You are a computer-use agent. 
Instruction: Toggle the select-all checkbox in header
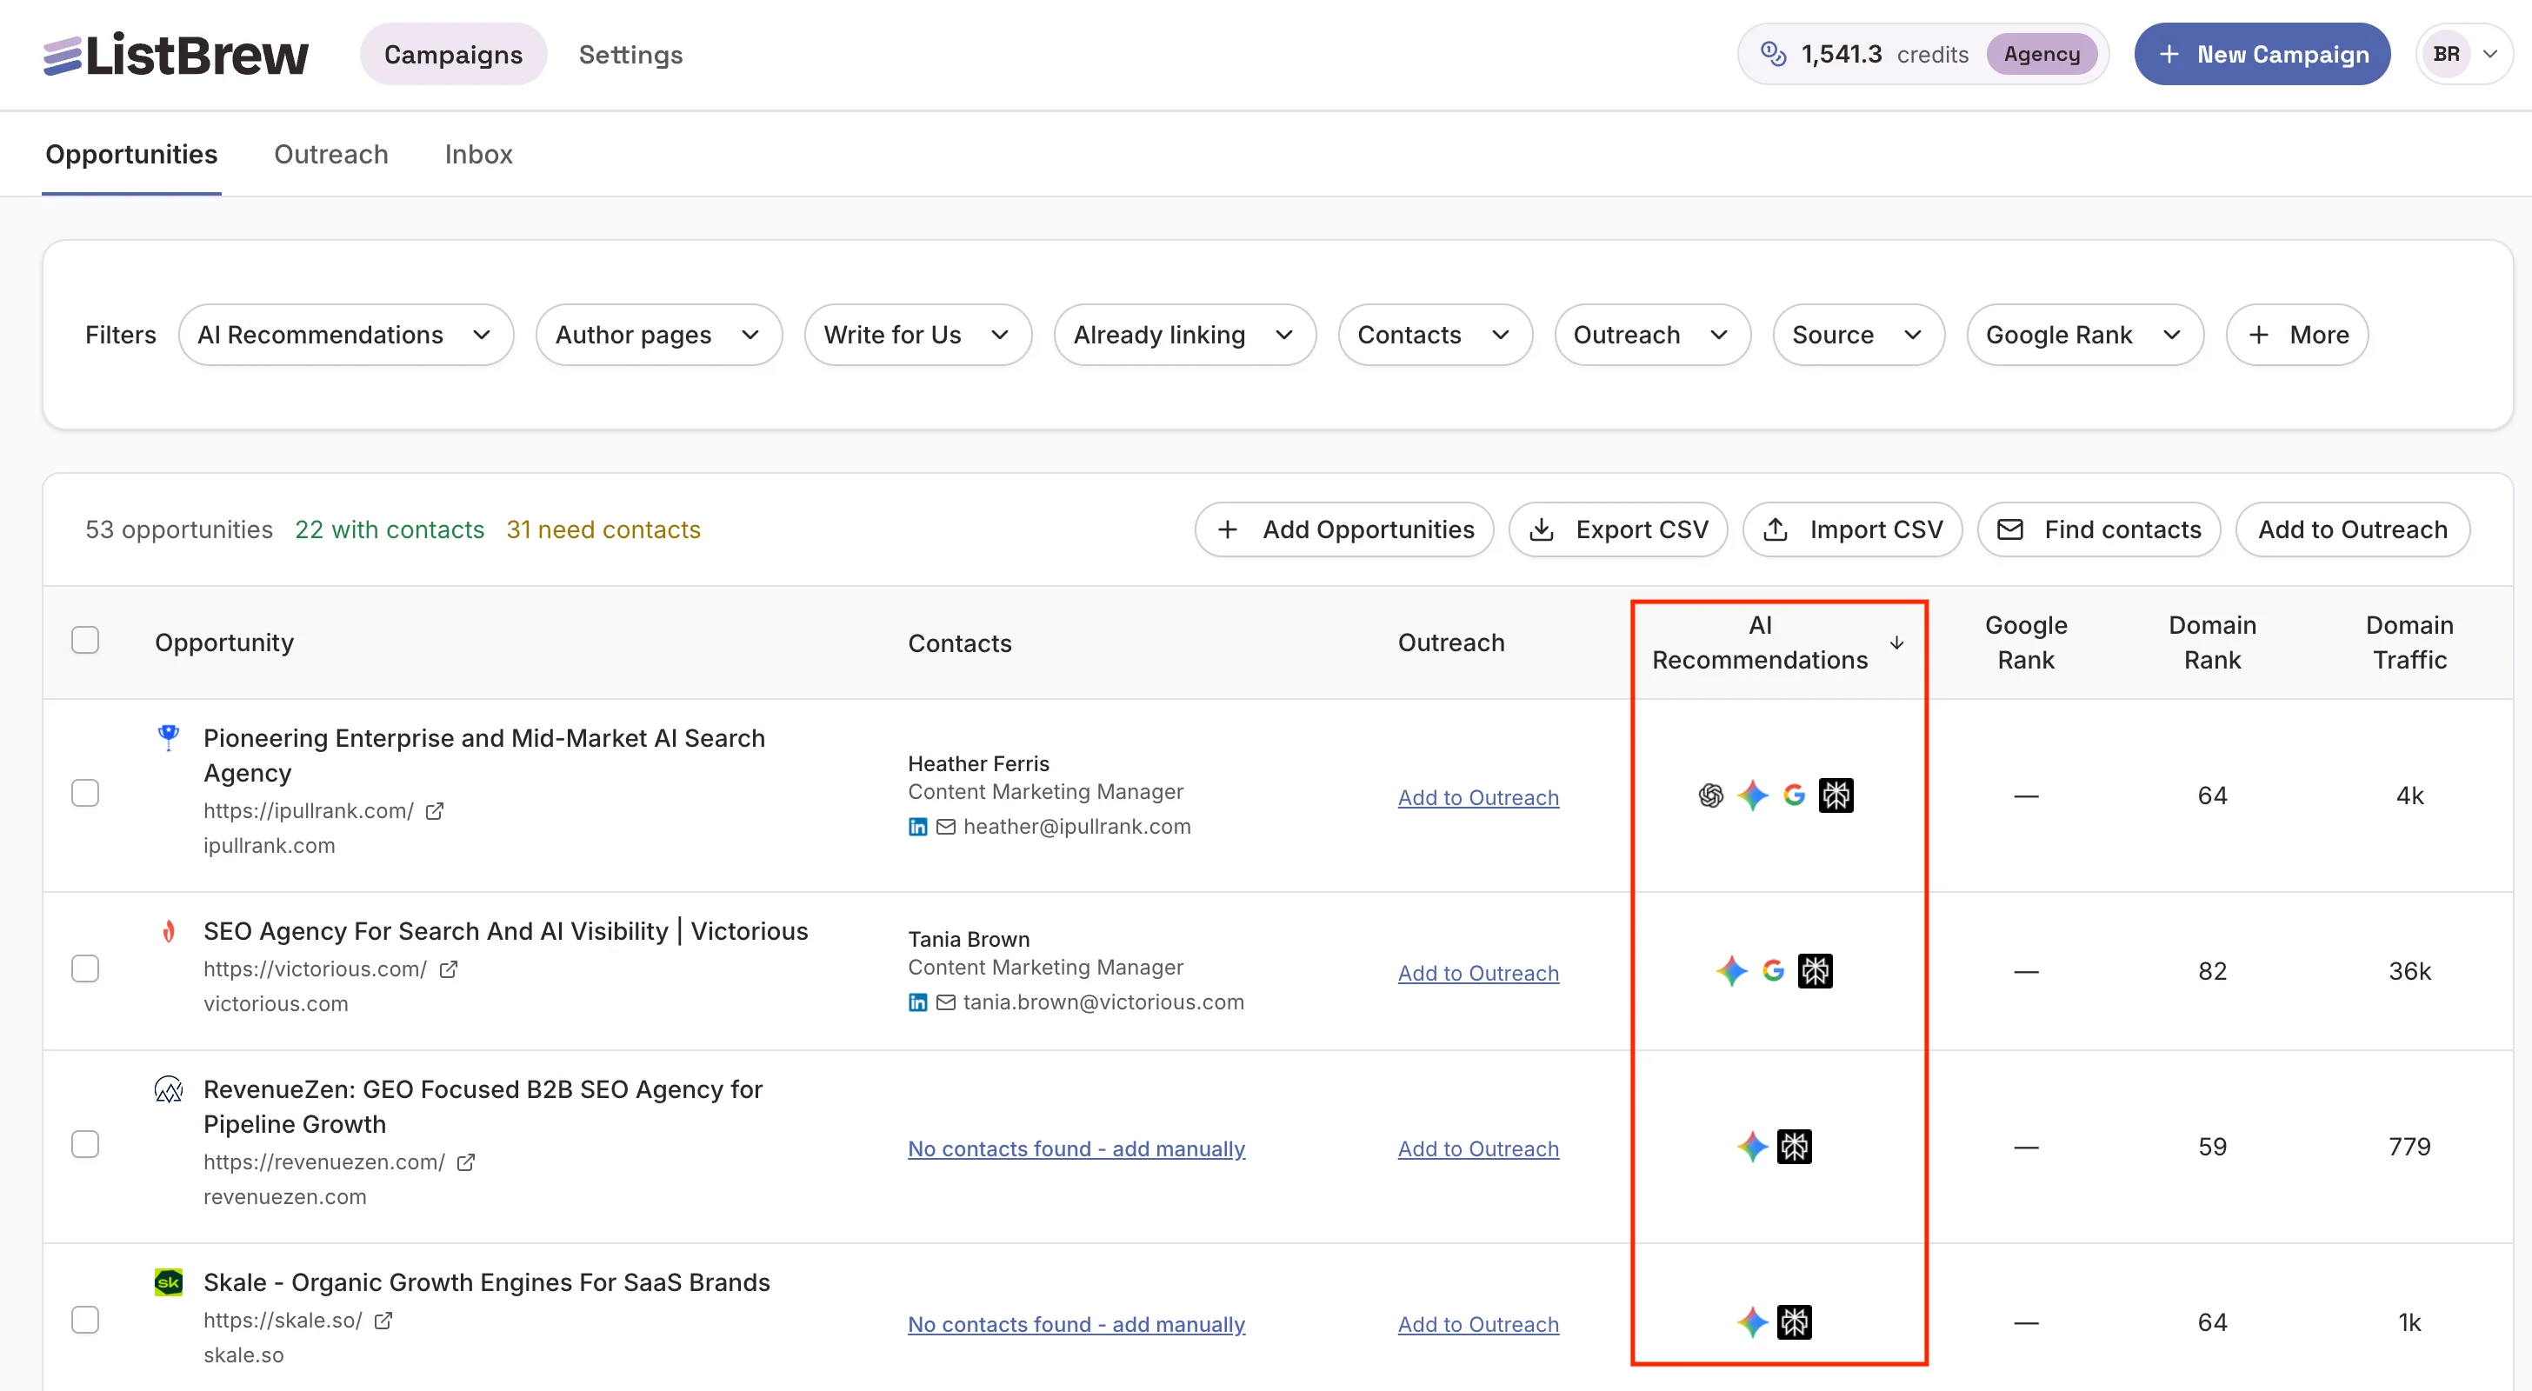tap(85, 640)
